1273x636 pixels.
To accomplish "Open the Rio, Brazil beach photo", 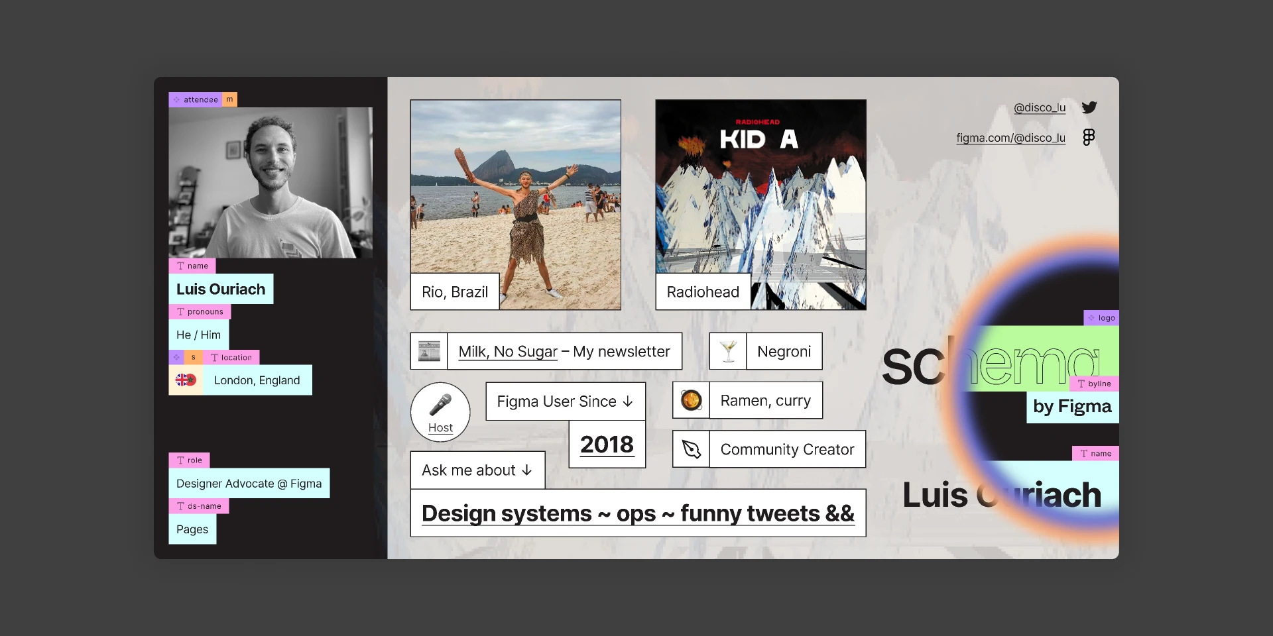I will click(x=516, y=205).
